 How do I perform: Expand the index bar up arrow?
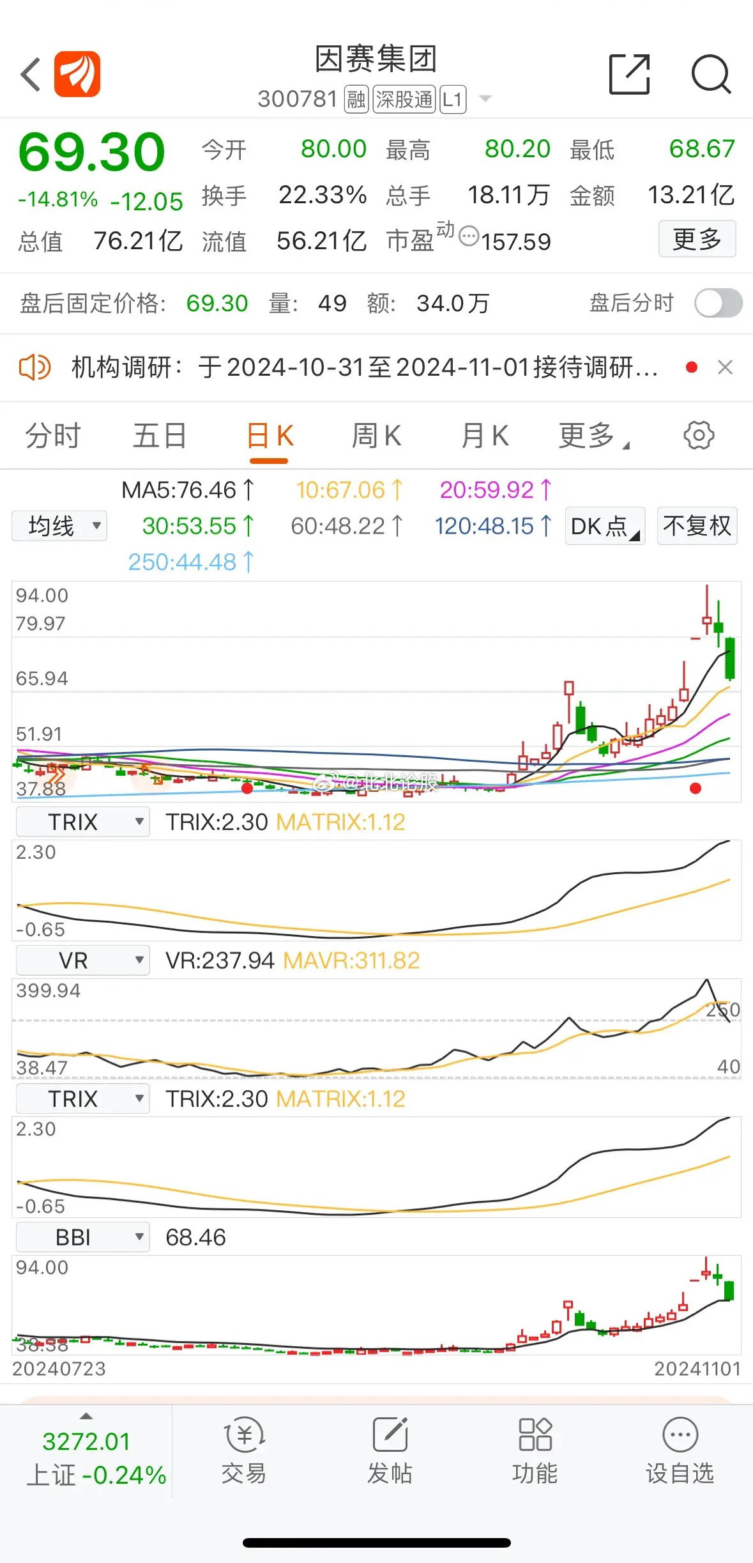(x=86, y=1416)
